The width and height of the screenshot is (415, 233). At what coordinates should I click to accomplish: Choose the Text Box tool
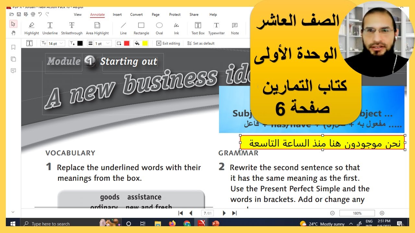coord(198,28)
